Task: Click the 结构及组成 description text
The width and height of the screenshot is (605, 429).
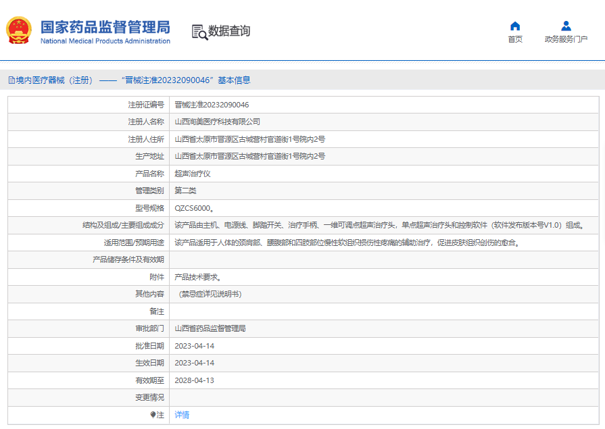Action: click(380, 225)
